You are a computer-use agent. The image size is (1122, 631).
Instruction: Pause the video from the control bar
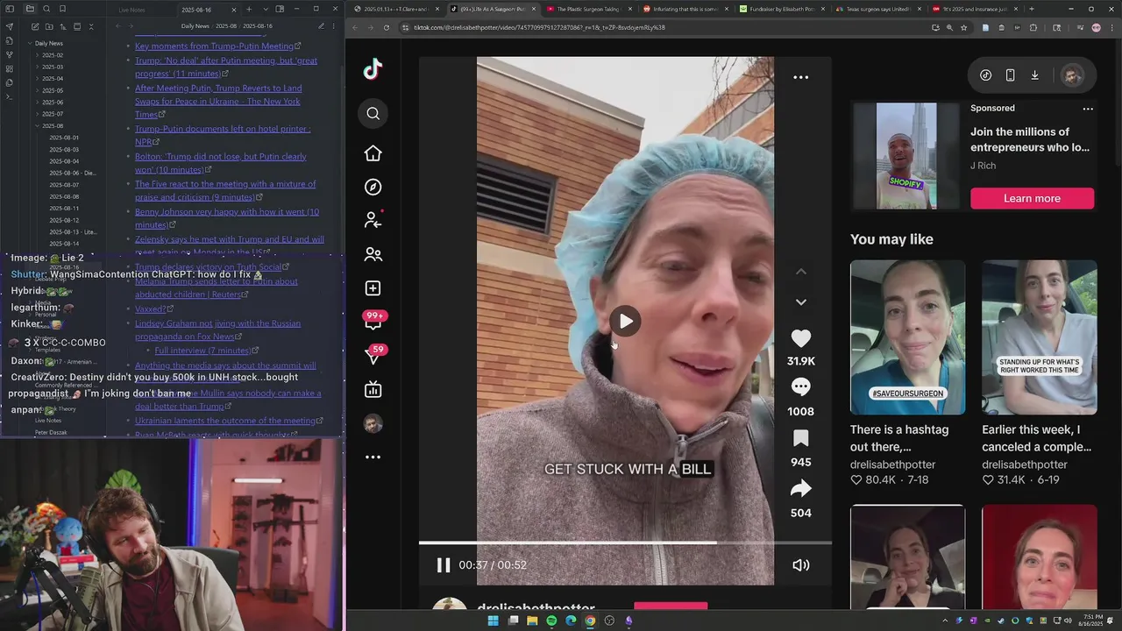[x=444, y=565]
